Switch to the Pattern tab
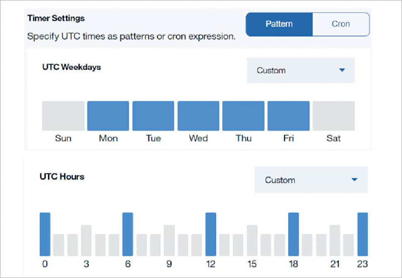Image resolution: width=402 pixels, height=278 pixels. 279,24
